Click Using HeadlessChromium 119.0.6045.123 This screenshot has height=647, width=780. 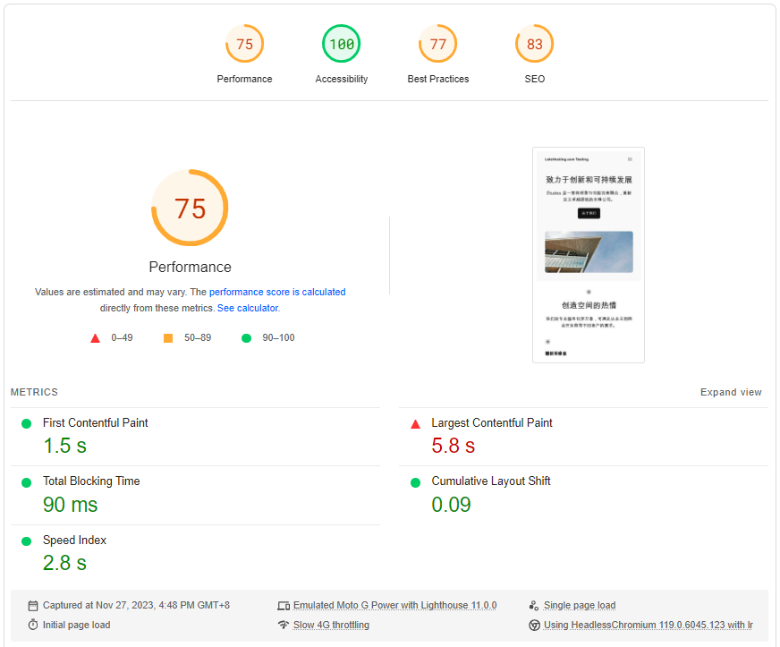[x=649, y=625]
